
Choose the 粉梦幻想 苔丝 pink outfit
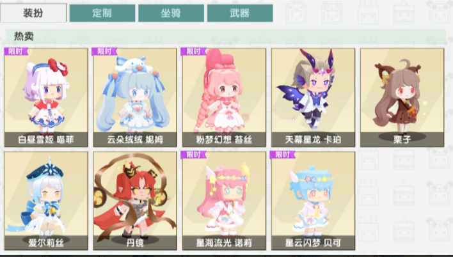pos(224,98)
